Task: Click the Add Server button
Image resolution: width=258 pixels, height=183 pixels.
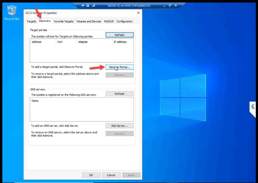Action: [120, 126]
